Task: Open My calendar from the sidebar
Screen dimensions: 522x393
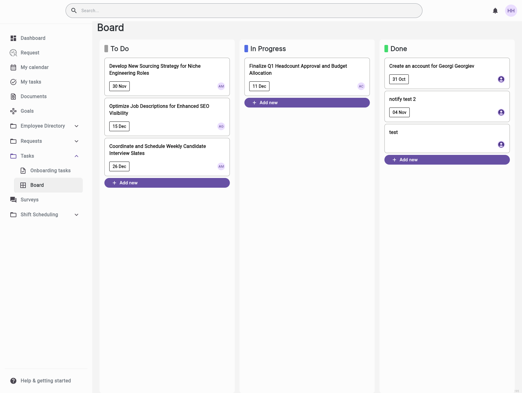Action: click(x=35, y=67)
